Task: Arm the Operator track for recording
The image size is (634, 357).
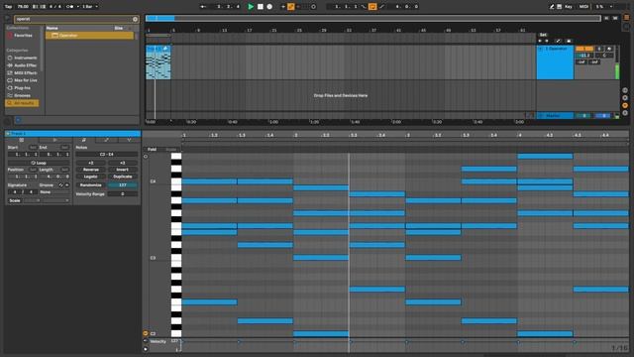Action: (x=609, y=49)
